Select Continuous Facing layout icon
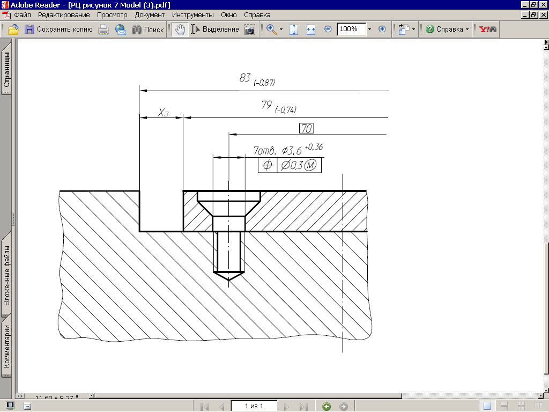The image size is (549, 412). [521, 407]
